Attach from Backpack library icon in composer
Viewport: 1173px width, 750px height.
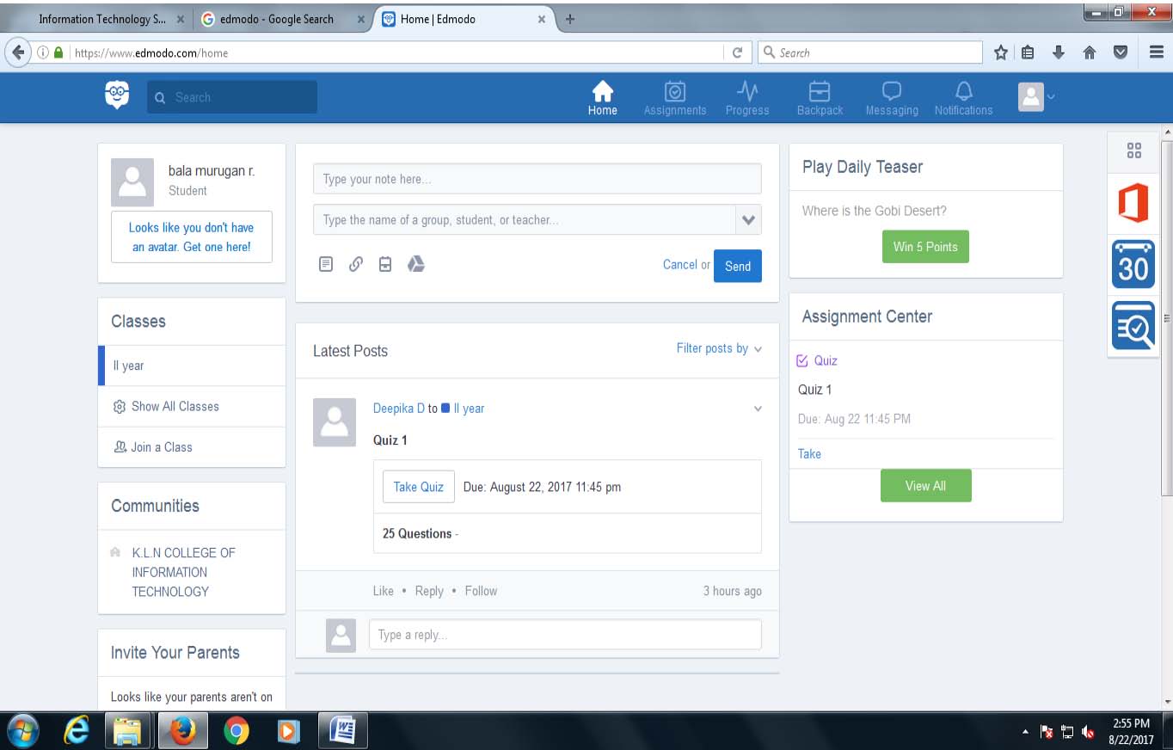[385, 265]
